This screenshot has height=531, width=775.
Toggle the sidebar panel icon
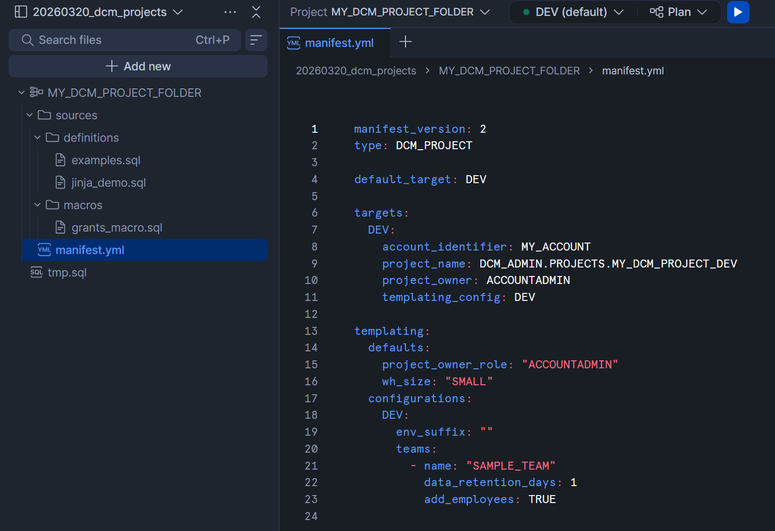[x=21, y=12]
